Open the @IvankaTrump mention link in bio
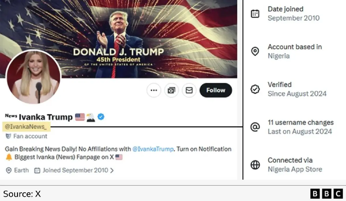The height and width of the screenshot is (201, 346). (x=153, y=149)
